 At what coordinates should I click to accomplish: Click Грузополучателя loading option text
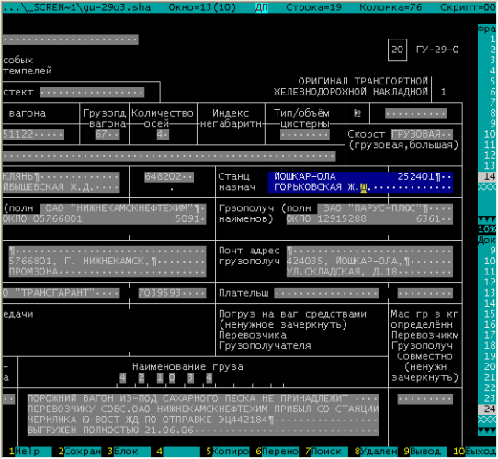point(265,346)
